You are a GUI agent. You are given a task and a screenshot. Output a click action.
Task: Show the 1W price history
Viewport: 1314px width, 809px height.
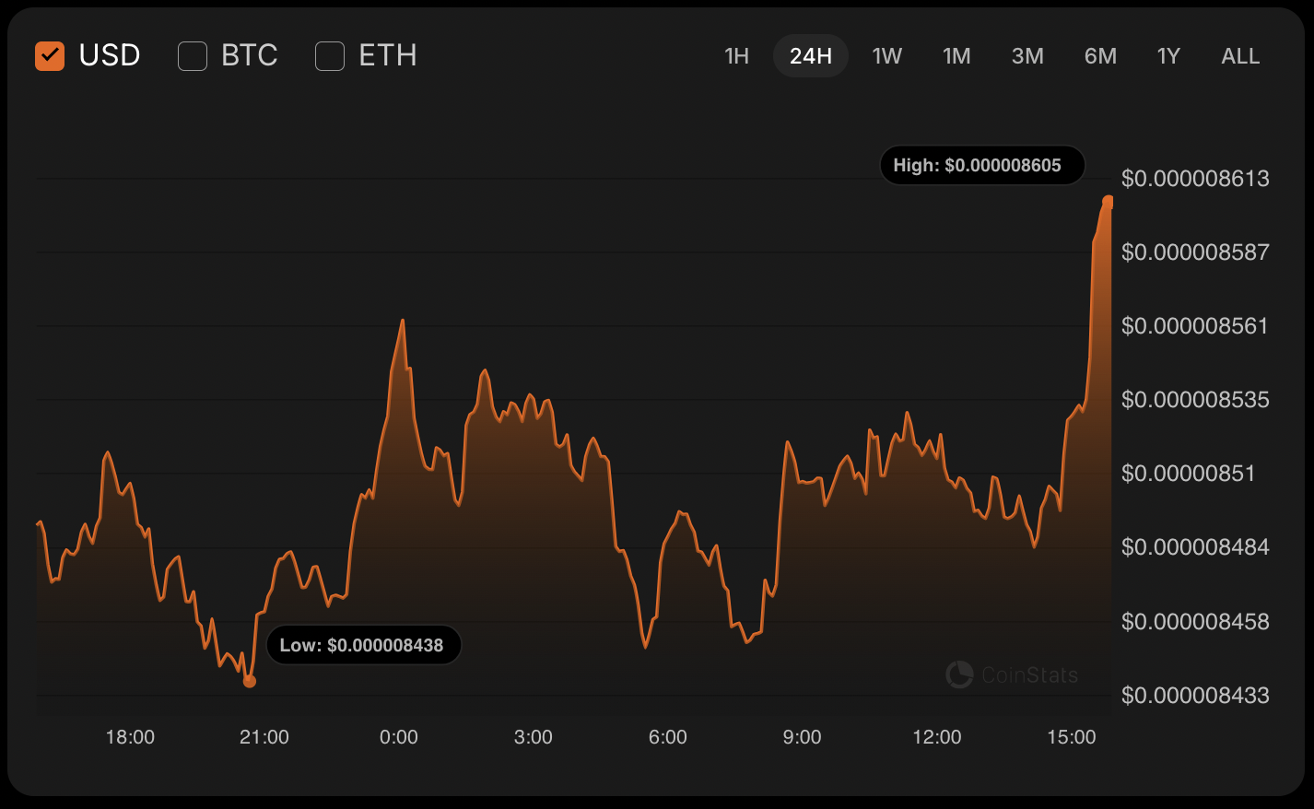click(886, 56)
